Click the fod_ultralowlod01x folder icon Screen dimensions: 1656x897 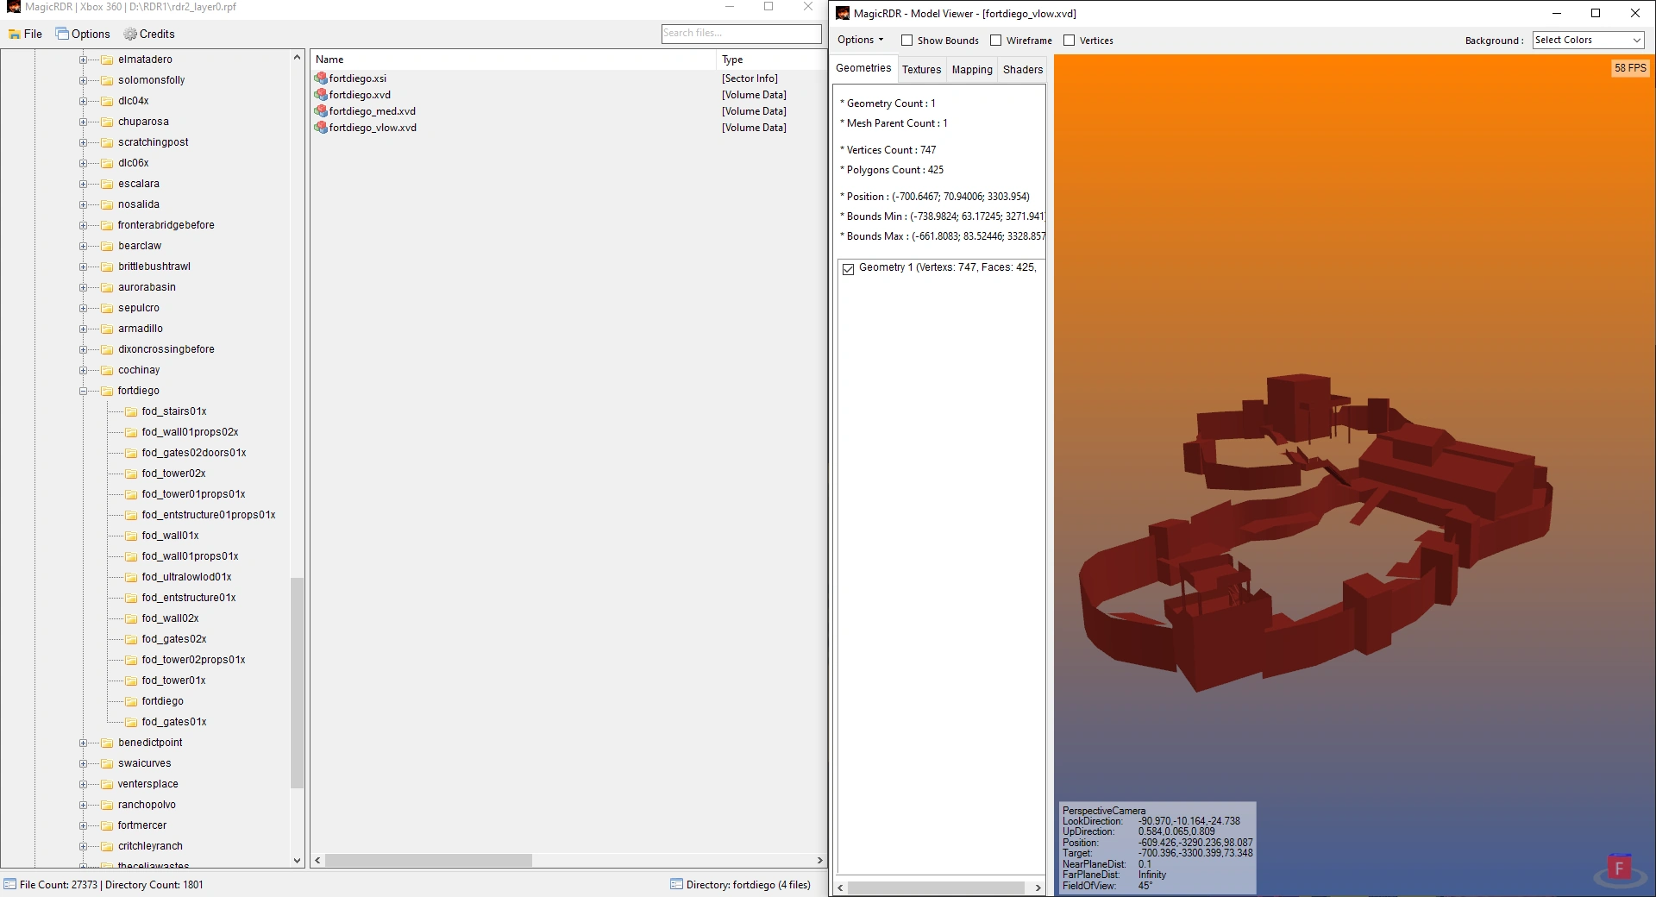(131, 577)
